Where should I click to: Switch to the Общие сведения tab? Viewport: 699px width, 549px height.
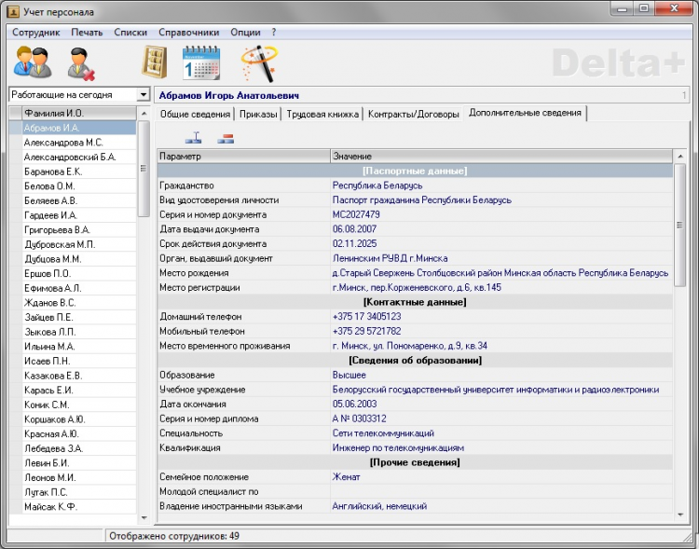pyautogui.click(x=196, y=114)
